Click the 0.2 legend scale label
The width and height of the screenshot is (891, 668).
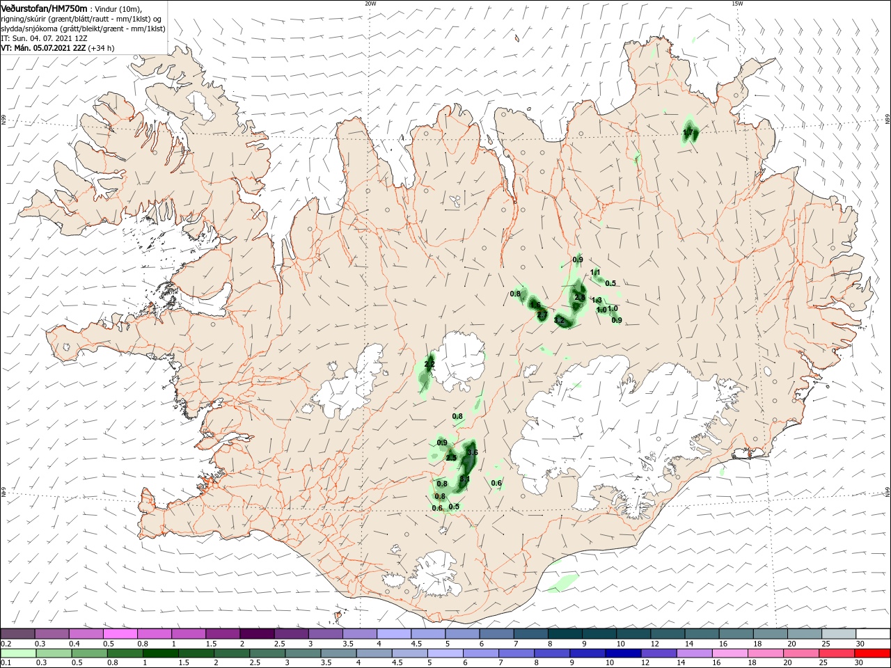tap(6, 644)
